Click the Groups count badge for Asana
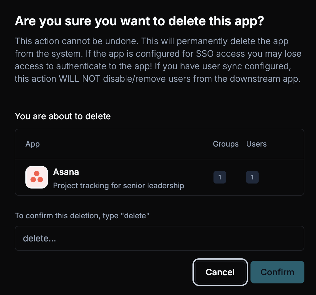This screenshot has height=295, width=316. (219, 177)
